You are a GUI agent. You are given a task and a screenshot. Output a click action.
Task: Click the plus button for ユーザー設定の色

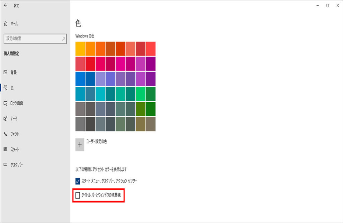coord(80,145)
